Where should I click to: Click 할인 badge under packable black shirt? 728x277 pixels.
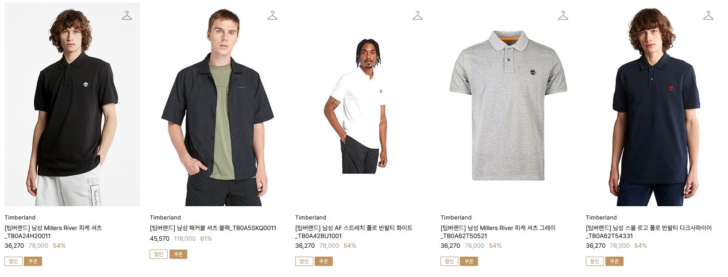(158, 254)
